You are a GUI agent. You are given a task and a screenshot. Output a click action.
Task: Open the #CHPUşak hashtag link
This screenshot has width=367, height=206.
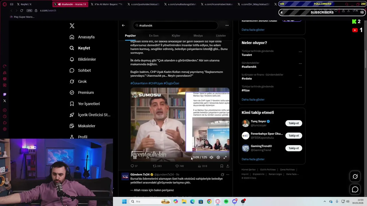click(x=156, y=83)
